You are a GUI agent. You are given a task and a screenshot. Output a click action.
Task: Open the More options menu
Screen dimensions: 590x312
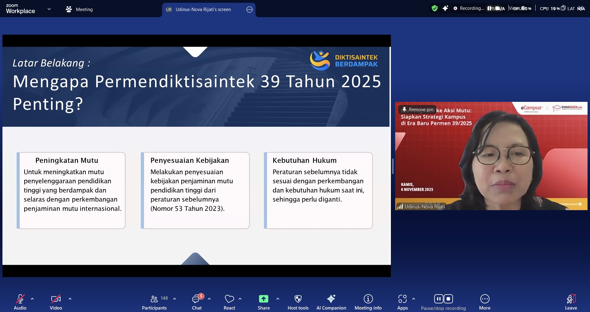click(x=485, y=302)
